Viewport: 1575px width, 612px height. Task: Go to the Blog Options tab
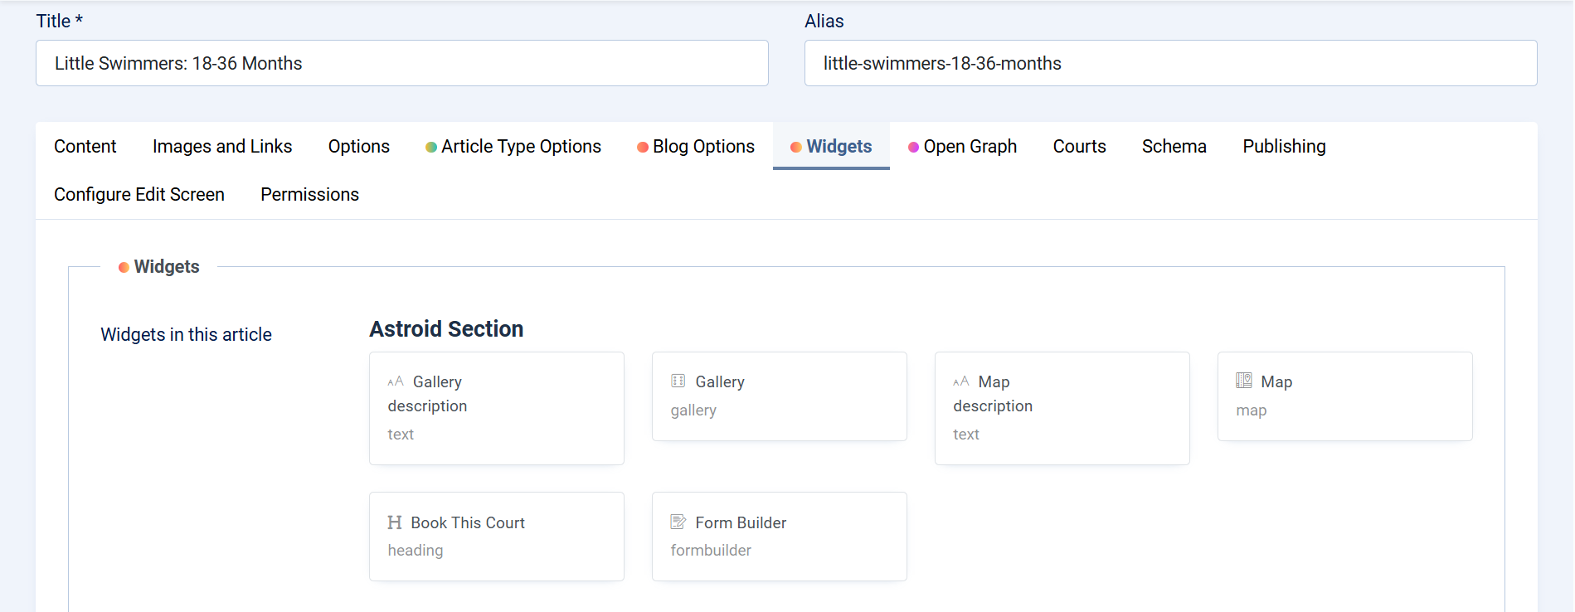pos(696,146)
